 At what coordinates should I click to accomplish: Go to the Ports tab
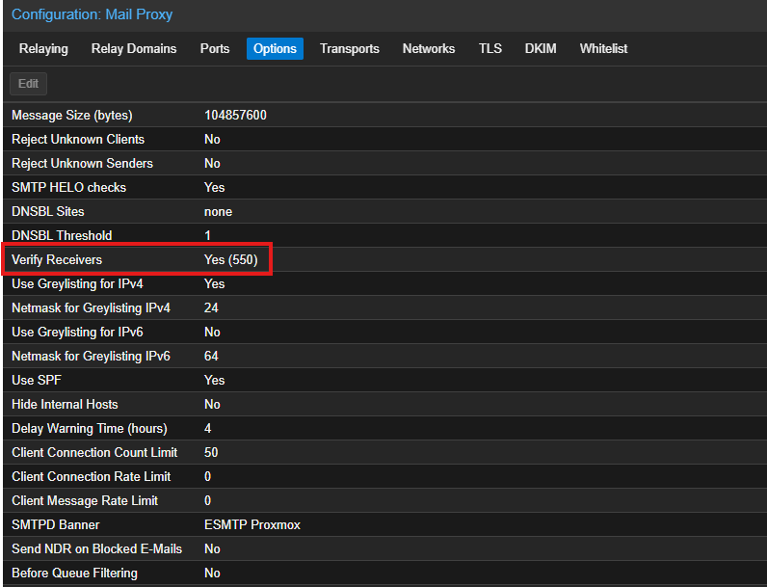click(215, 48)
